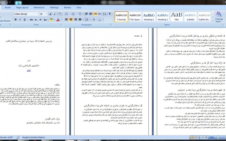The width and height of the screenshot is (226, 141).
Task: Toggle Center alignment
Action: pos(71,20)
